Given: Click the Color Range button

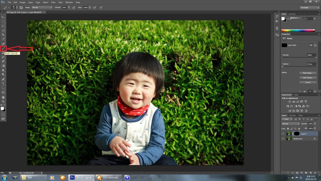Looking at the screenshot, I should (x=308, y=78).
